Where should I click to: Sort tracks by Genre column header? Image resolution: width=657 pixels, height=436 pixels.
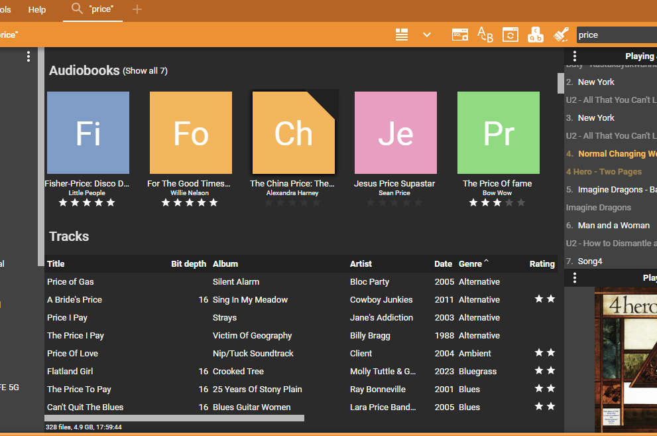(470, 263)
